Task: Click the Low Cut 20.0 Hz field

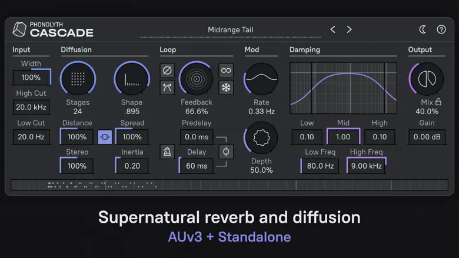Action: tap(31, 137)
